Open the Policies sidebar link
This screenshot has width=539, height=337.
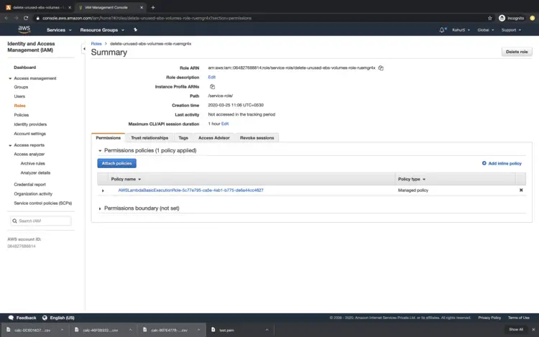(x=22, y=115)
